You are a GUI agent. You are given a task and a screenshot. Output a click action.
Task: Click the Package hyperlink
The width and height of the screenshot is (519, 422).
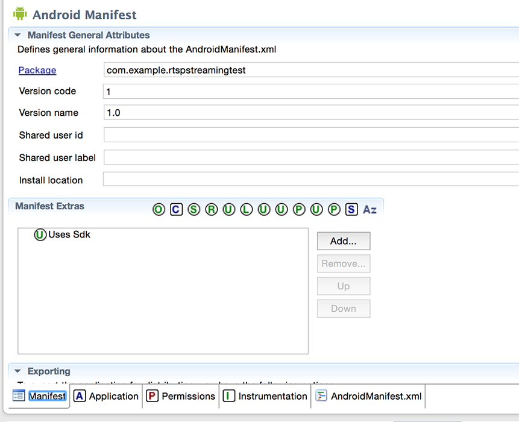[37, 70]
